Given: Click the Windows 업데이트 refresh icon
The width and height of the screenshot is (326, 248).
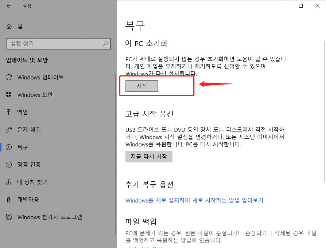Looking at the screenshot, I should 8,77.
